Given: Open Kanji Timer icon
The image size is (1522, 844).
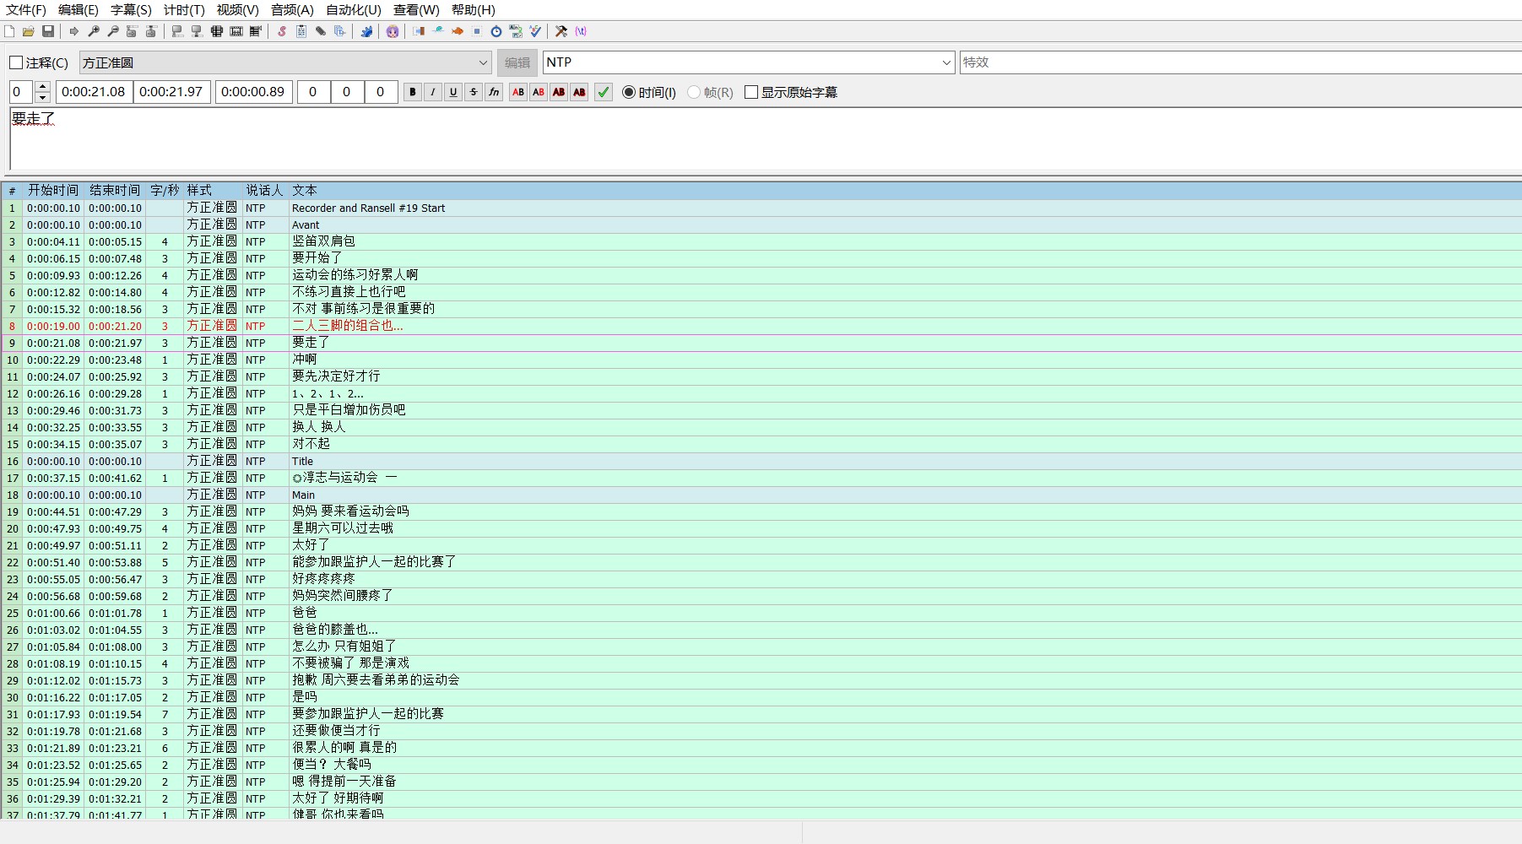Looking at the screenshot, I should [516, 31].
